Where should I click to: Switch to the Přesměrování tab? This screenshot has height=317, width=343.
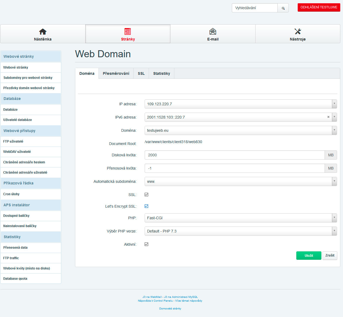[x=116, y=73]
